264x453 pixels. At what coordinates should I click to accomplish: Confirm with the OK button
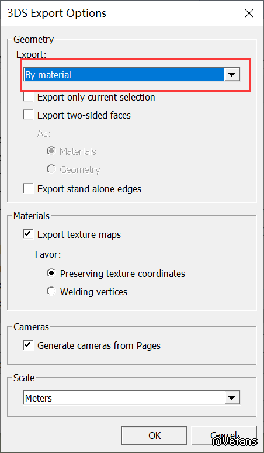point(155,435)
